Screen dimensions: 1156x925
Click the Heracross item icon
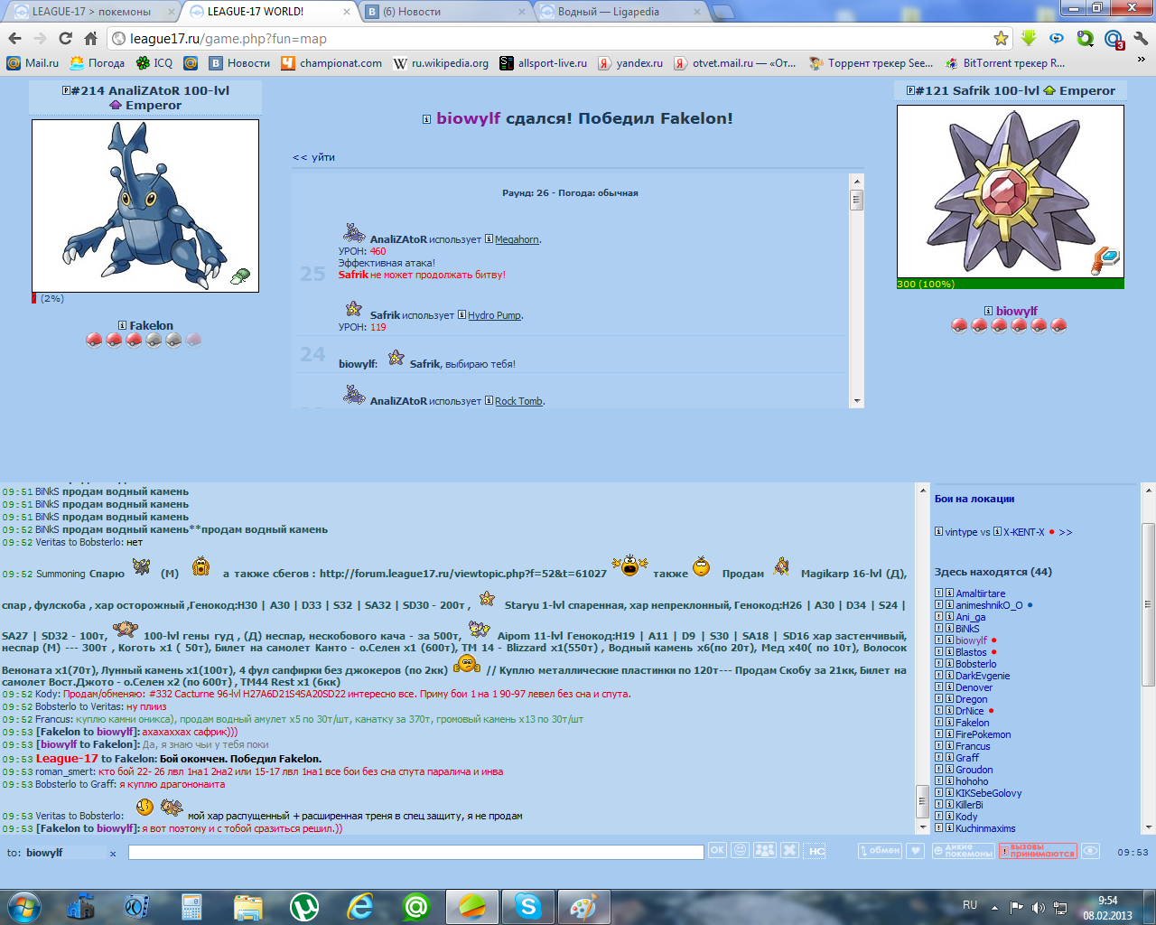(240, 276)
